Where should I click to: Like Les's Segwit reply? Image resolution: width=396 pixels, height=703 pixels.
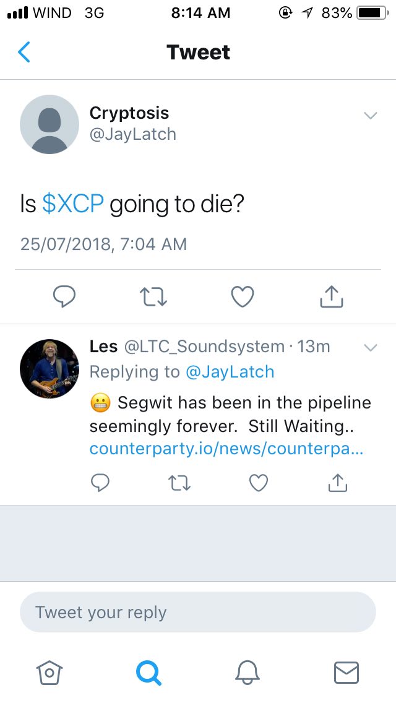(x=258, y=483)
